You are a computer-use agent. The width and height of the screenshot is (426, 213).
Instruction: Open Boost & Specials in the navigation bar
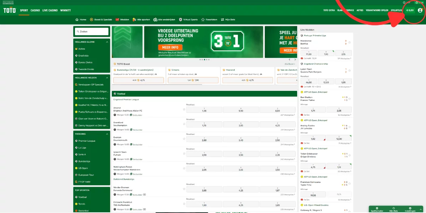pos(101,20)
